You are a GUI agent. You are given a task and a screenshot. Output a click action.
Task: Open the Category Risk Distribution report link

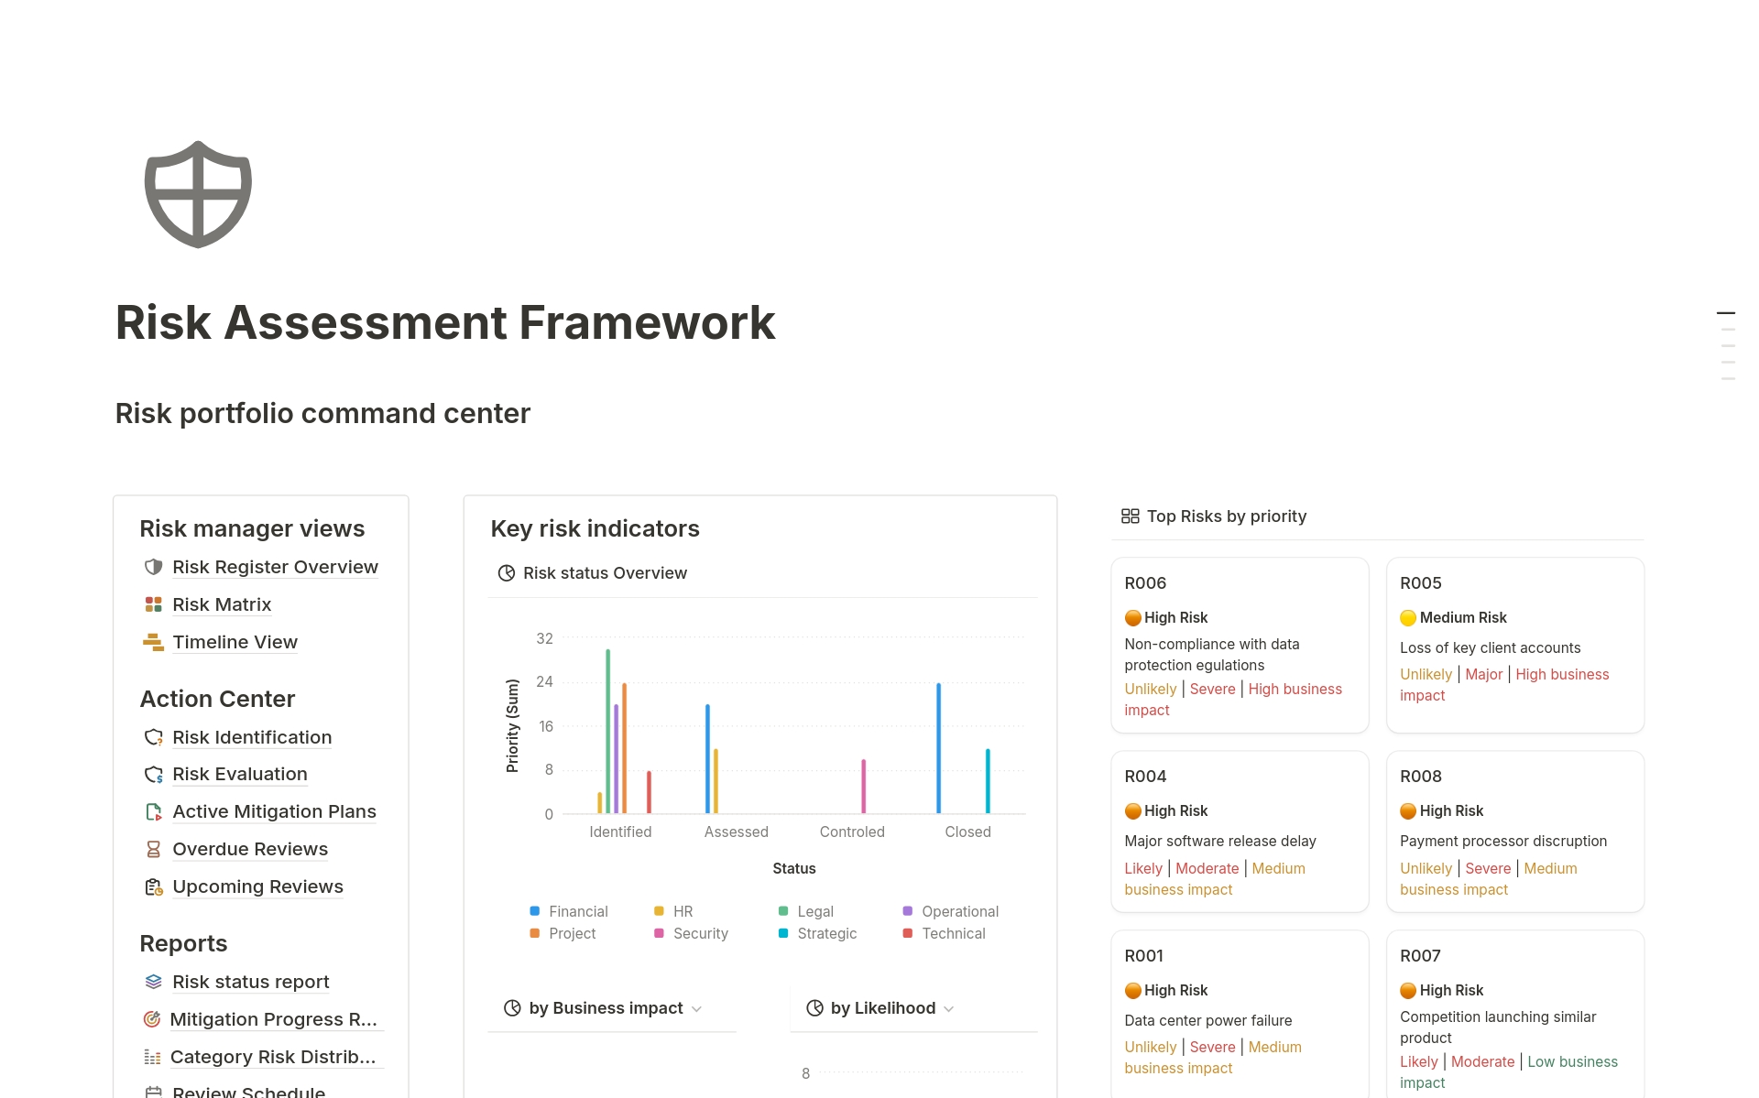pyautogui.click(x=273, y=1057)
